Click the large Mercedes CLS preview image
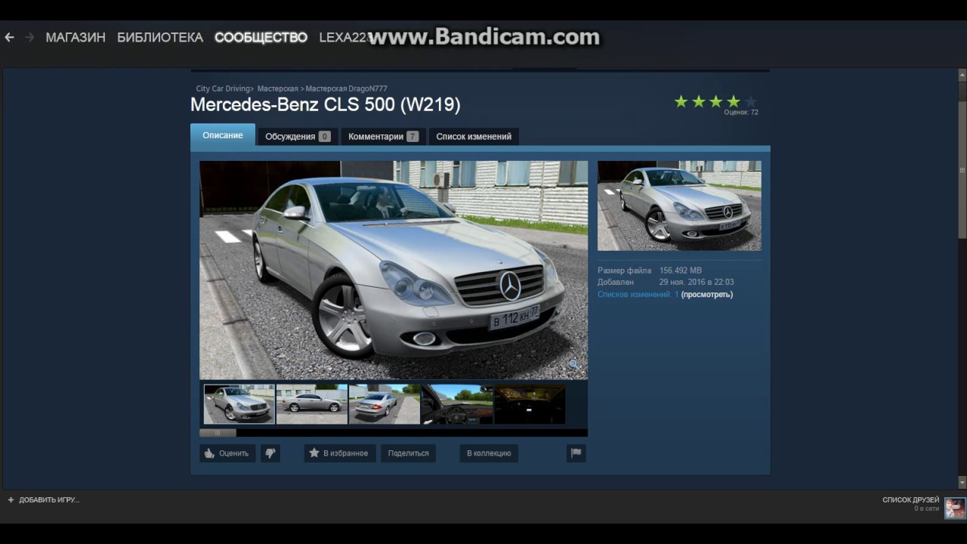 pos(393,270)
